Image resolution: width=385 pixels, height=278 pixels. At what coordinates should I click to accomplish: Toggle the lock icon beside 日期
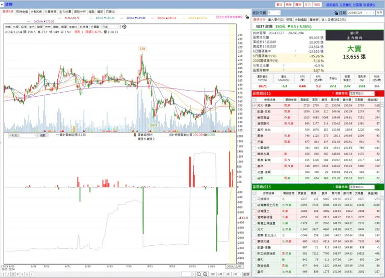pos(336,13)
